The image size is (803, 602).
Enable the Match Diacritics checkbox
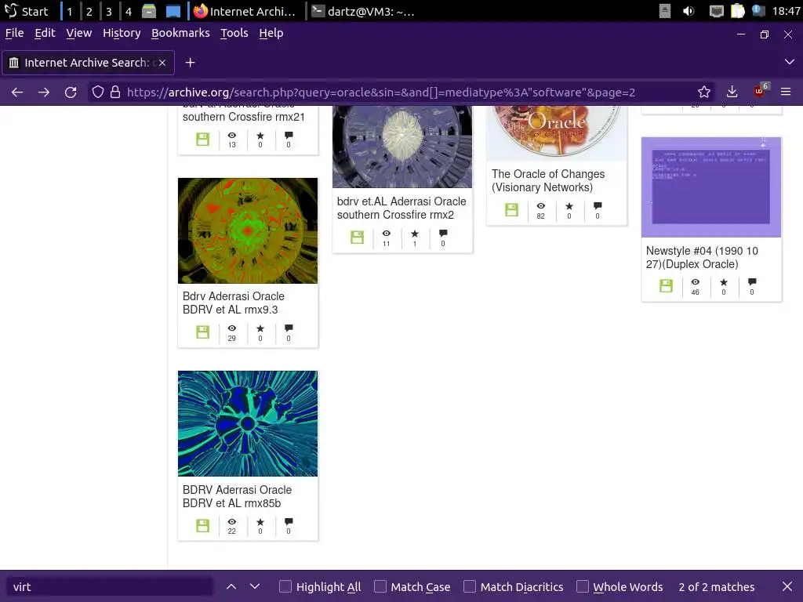pyautogui.click(x=470, y=586)
